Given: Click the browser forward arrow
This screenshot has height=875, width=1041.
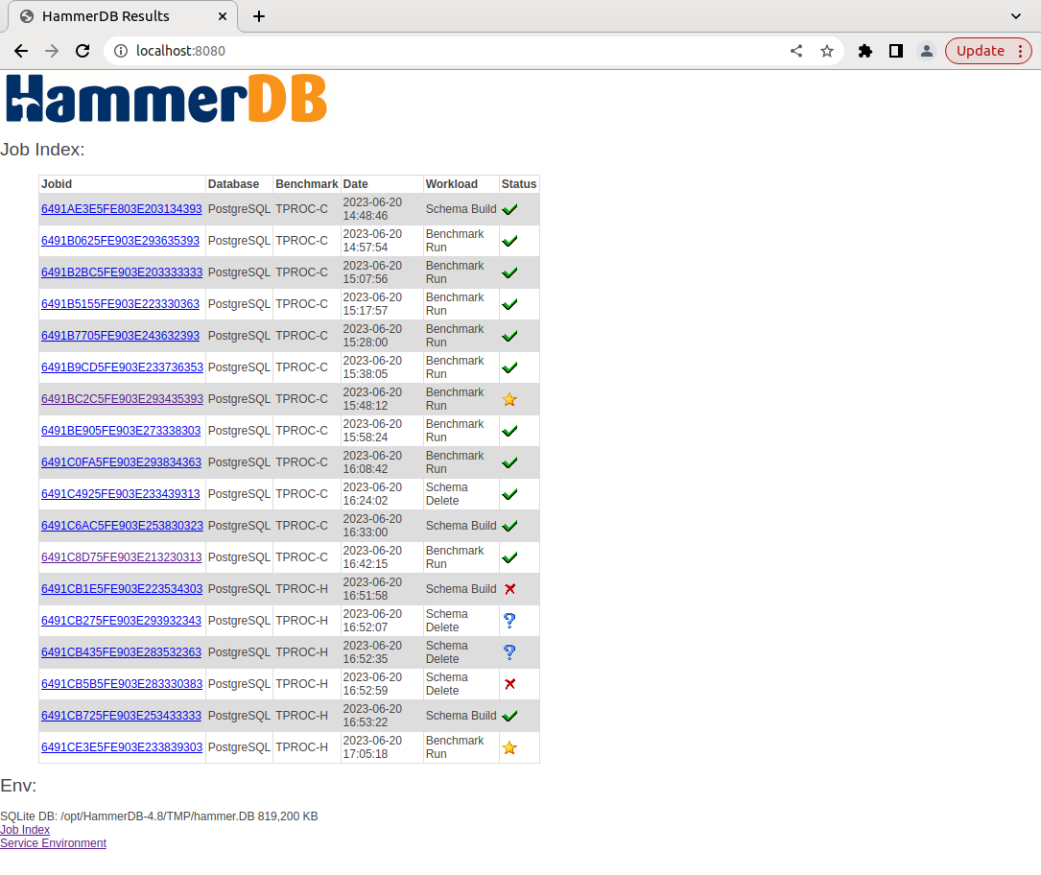Looking at the screenshot, I should [x=52, y=51].
